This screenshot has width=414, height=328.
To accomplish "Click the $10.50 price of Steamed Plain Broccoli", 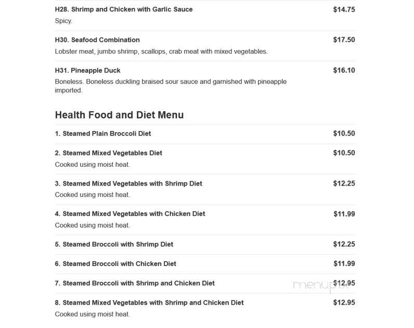I will 344,134.
